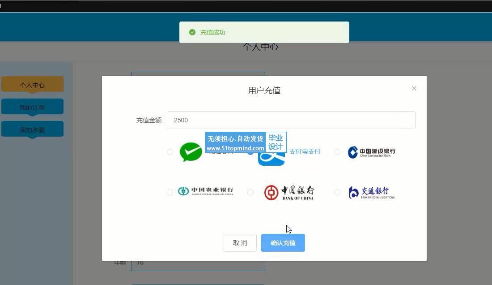Click the China Construction Bank logo
Viewport: 492px width, 285px height.
(x=372, y=152)
